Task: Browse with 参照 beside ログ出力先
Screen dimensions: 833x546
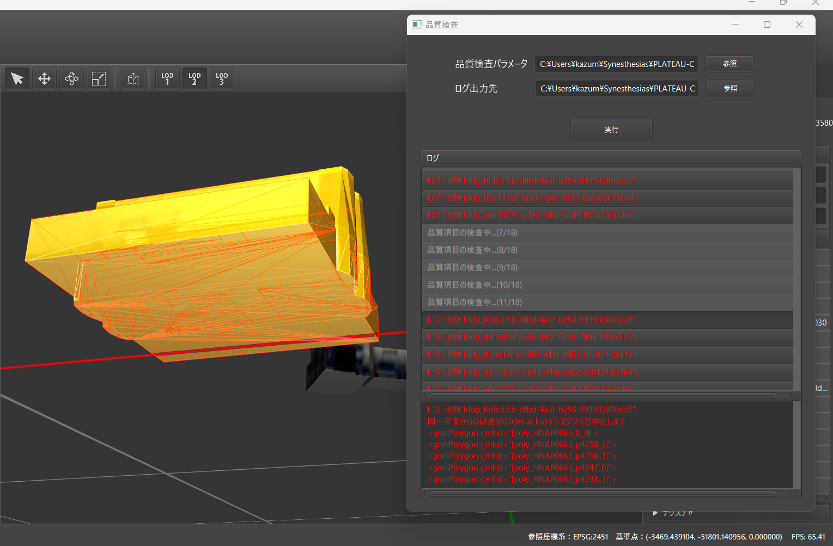Action: click(x=729, y=89)
